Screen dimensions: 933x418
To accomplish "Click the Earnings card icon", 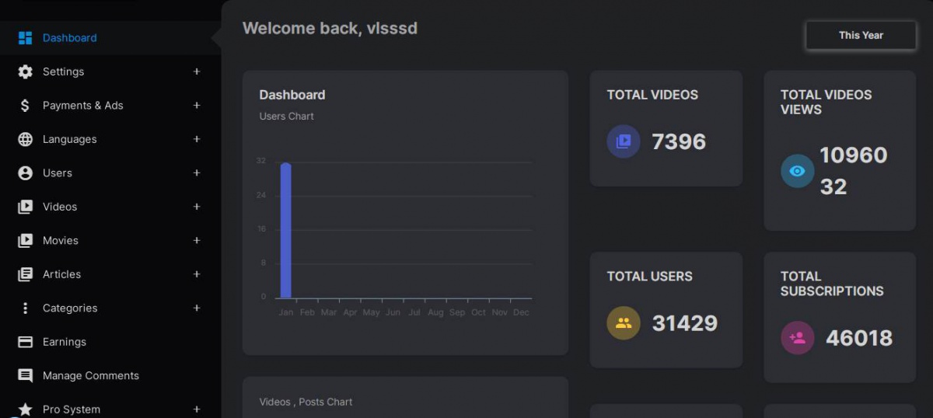I will 25,342.
